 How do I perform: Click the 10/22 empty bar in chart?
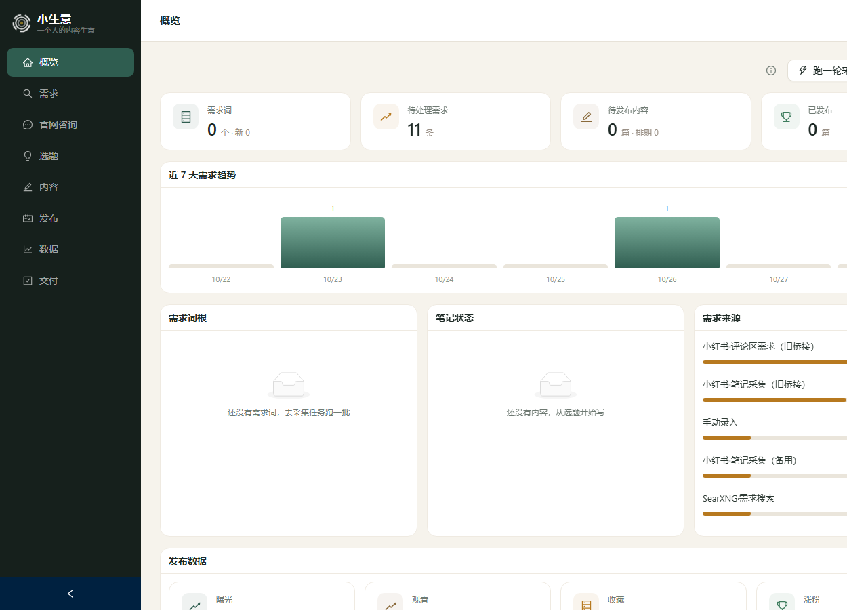point(221,266)
